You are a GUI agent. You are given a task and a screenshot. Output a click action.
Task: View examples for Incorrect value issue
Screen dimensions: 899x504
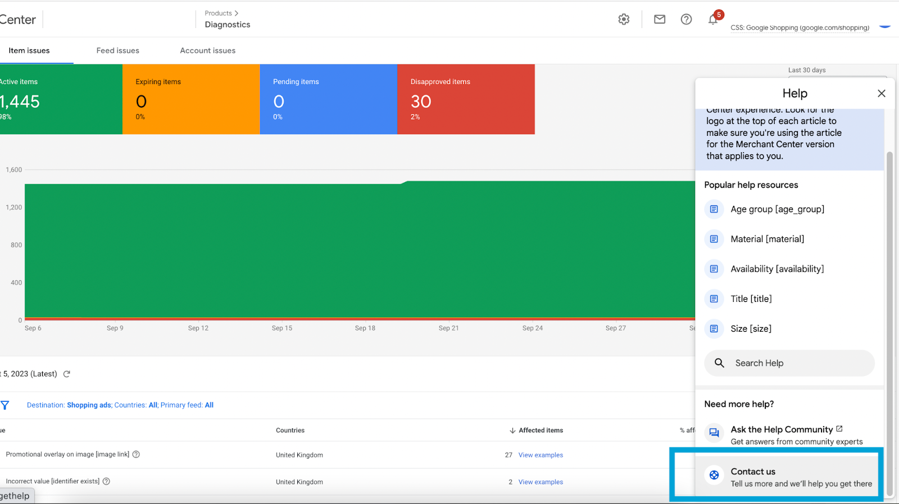[541, 482]
